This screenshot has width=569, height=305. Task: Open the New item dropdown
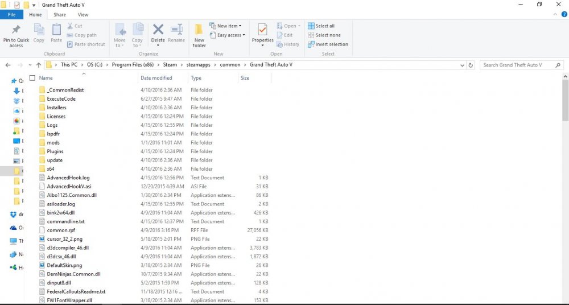pos(225,26)
